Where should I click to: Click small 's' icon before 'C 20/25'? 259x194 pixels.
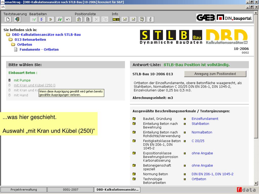(x=185, y=141)
